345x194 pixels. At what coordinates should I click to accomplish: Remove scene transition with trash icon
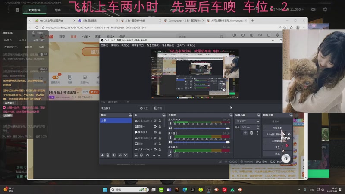pos(251,133)
